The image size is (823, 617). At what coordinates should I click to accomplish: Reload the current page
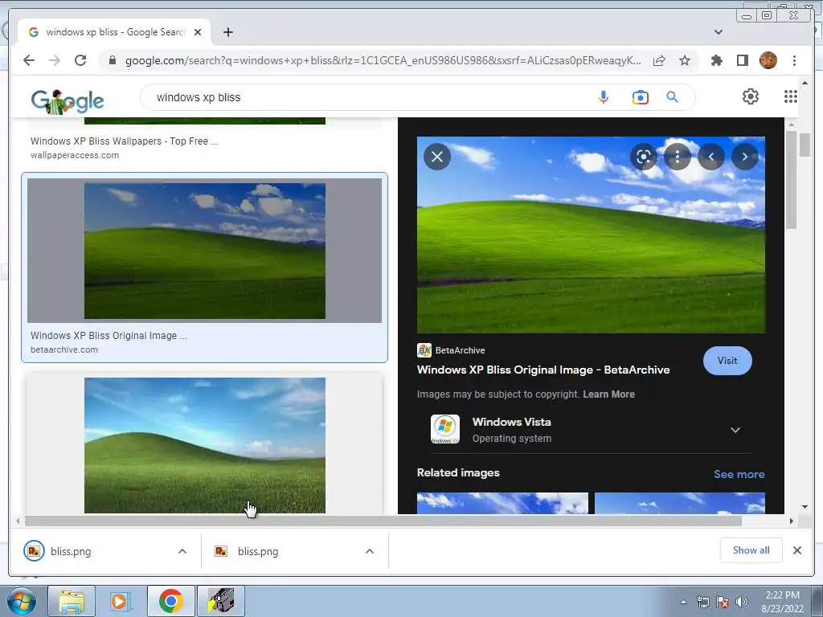80,60
